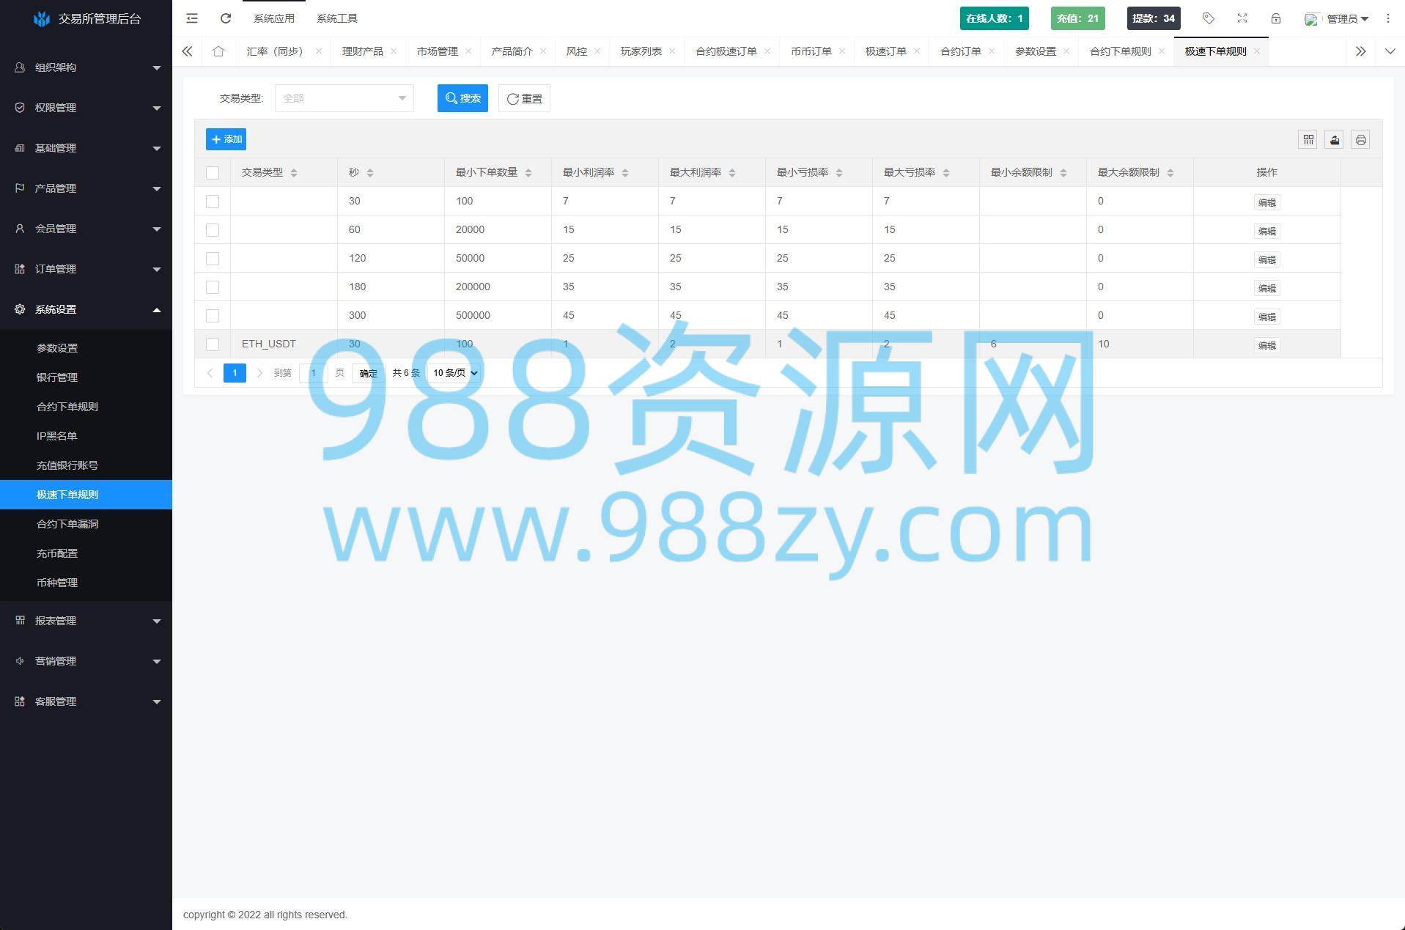Screen dimensions: 1405x930
Task: Click the lock screen icon
Action: point(1276,18)
